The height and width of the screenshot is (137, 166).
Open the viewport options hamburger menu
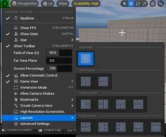tap(5, 4)
